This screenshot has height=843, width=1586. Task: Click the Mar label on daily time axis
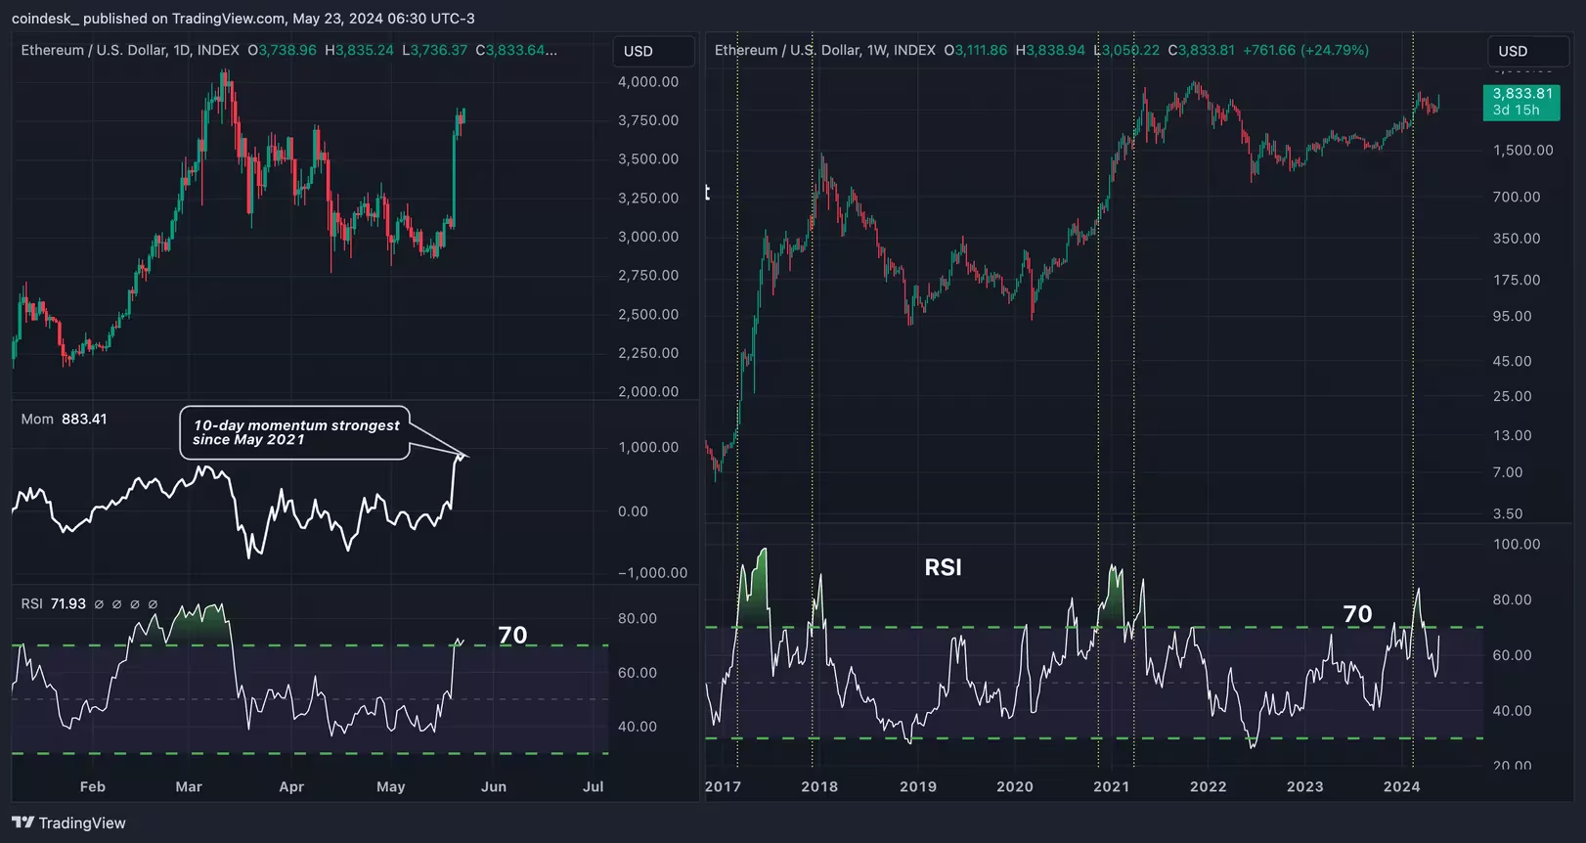tap(189, 786)
